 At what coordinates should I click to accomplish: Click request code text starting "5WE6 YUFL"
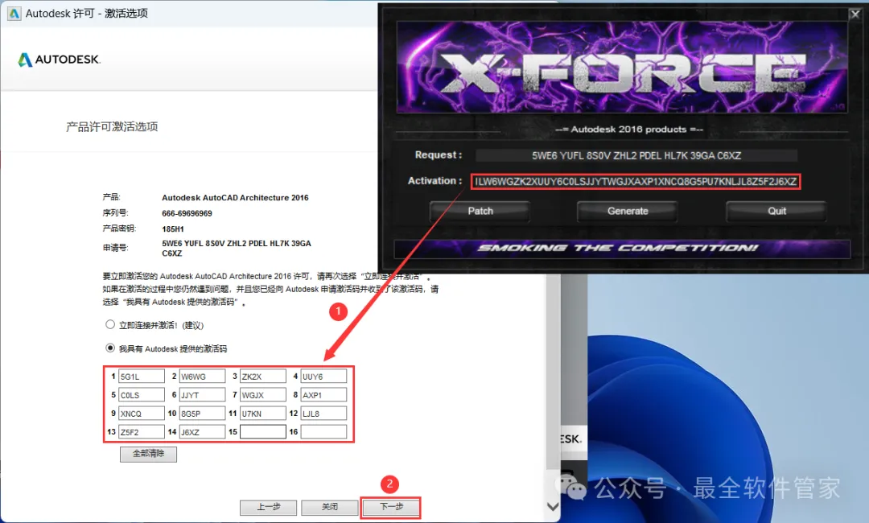point(237,248)
